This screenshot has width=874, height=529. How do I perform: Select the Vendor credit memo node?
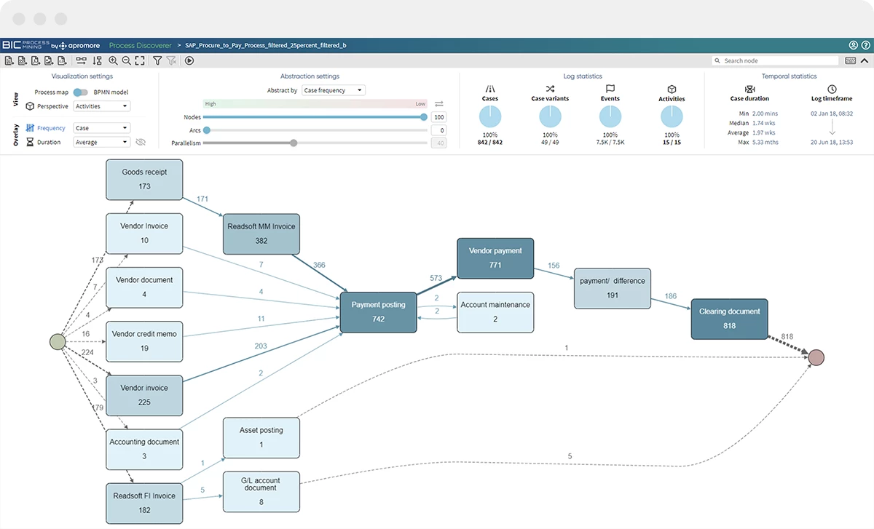144,341
